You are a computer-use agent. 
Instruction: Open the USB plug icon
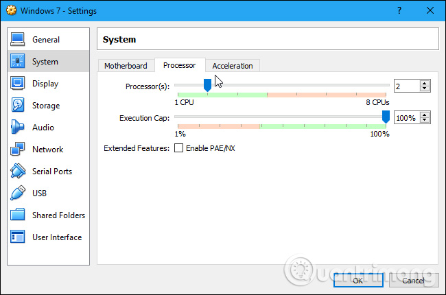pyautogui.click(x=17, y=193)
